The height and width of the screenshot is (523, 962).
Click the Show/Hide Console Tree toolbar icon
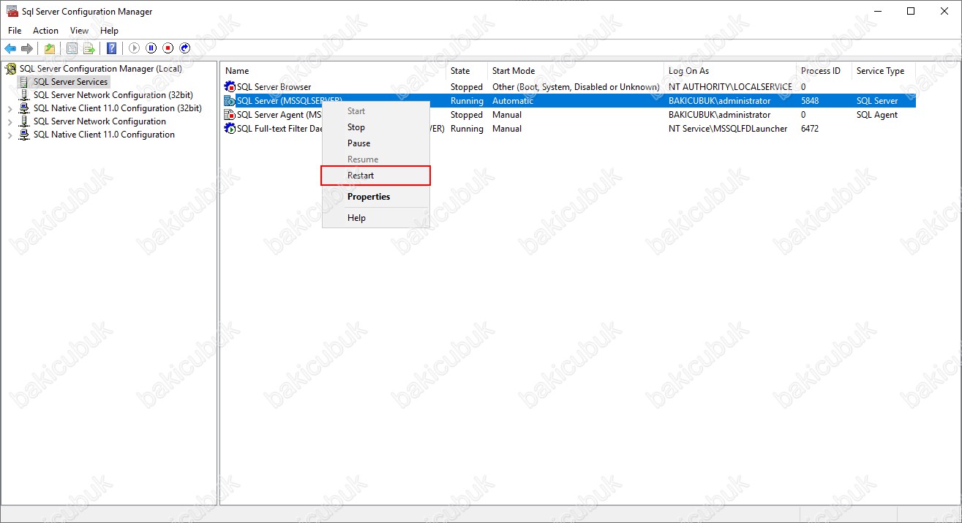72,48
